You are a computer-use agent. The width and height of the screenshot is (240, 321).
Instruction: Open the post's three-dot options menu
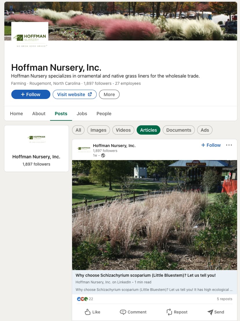(x=229, y=145)
